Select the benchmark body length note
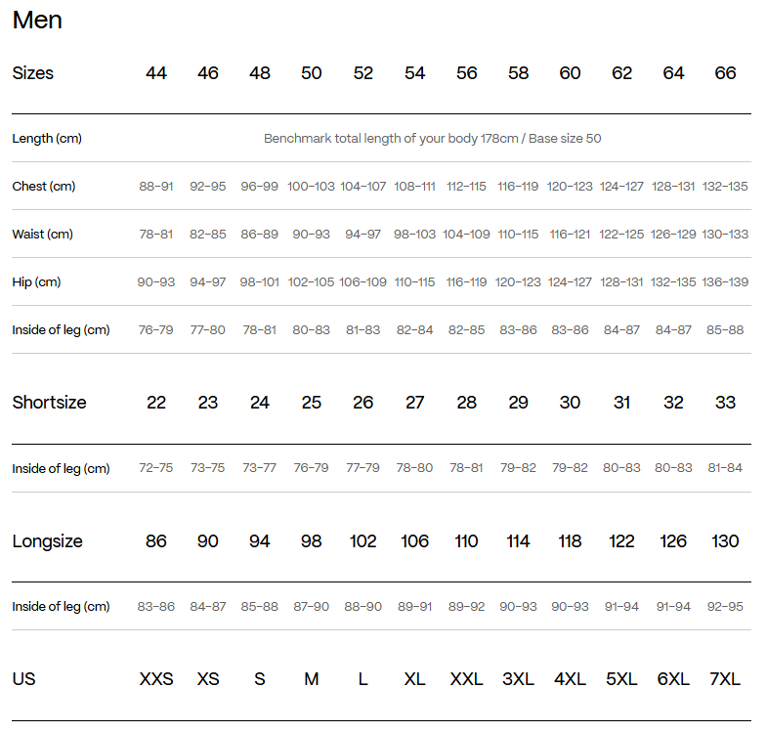767x732 pixels. pyautogui.click(x=433, y=139)
